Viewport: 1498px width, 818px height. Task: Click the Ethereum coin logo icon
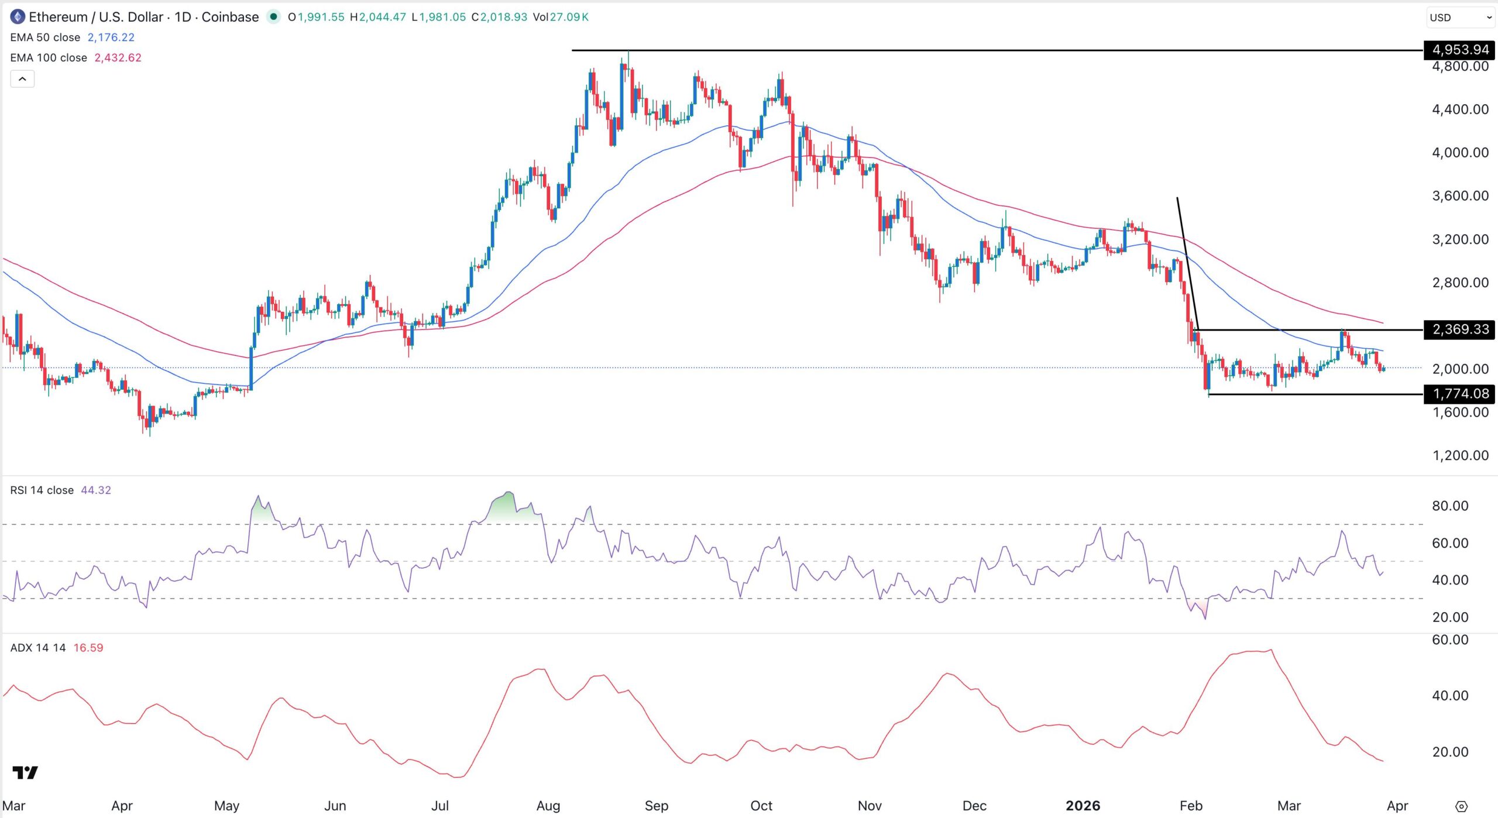(18, 17)
